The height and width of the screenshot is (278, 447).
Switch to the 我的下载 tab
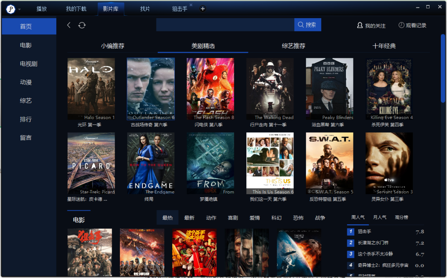coord(76,9)
